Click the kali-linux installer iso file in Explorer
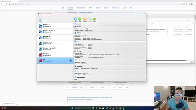The width and height of the screenshot is (196, 110). [x=153, y=32]
